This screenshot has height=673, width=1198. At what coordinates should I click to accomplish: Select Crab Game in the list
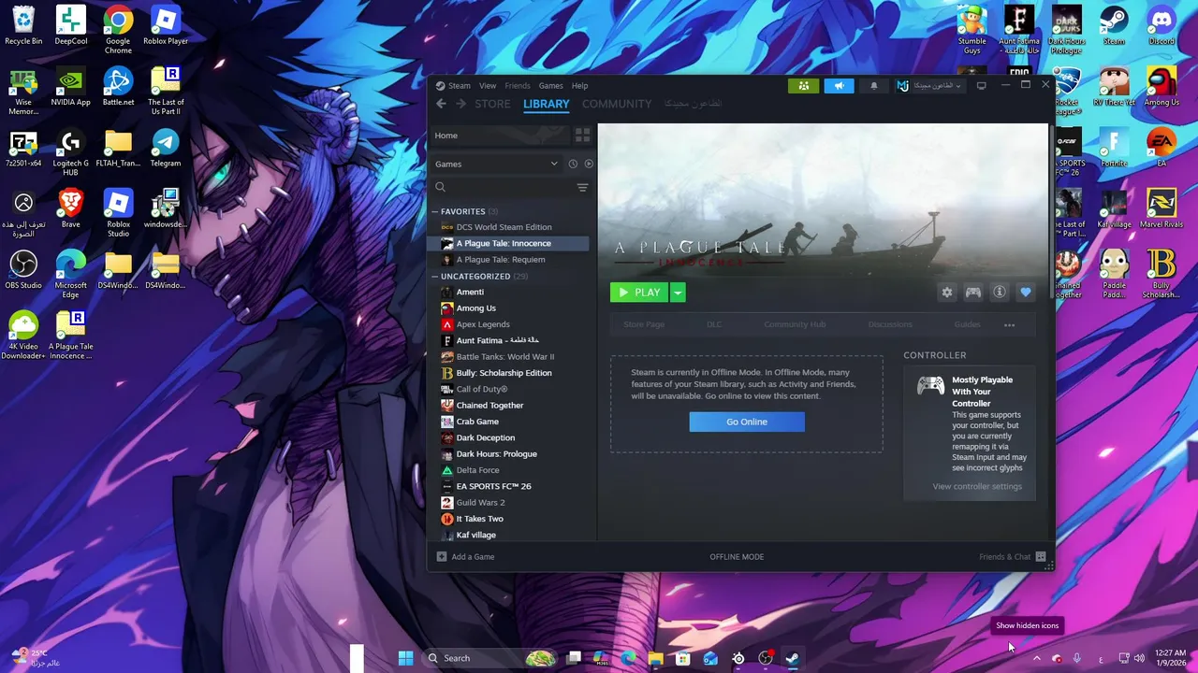477,422
